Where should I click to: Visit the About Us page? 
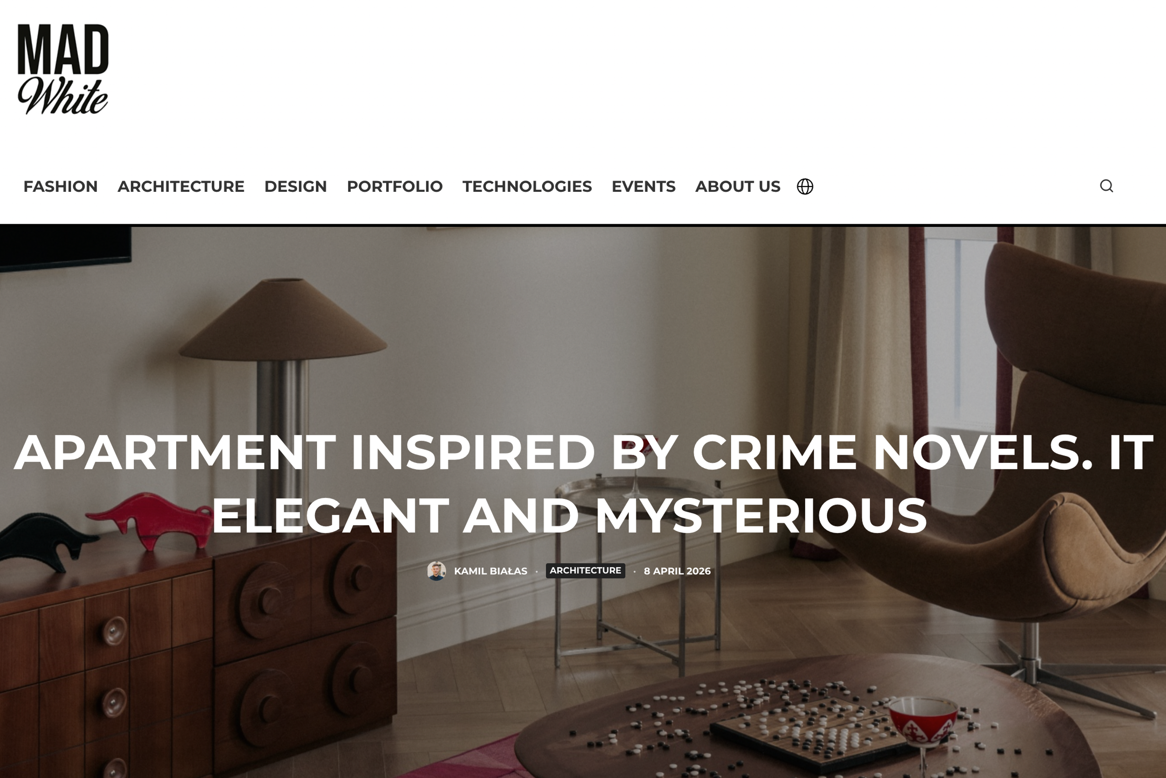[x=738, y=186]
